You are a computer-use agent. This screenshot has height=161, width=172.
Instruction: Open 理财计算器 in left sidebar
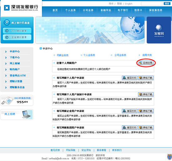tap(16, 81)
